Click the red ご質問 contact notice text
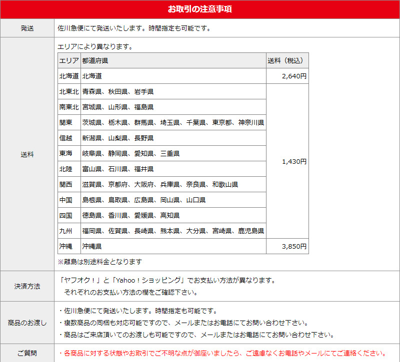This screenshot has width=400, height=362. pos(222,353)
